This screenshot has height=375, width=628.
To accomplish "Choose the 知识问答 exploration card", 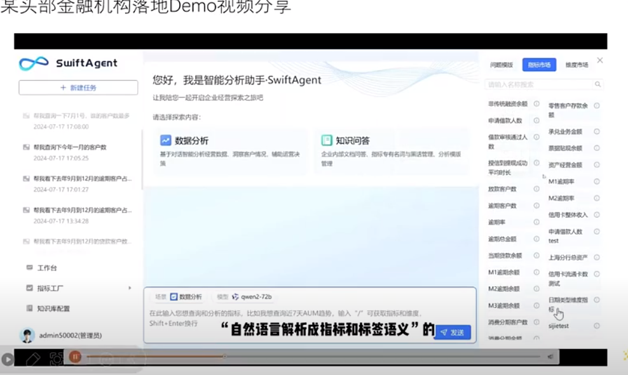I will point(392,151).
